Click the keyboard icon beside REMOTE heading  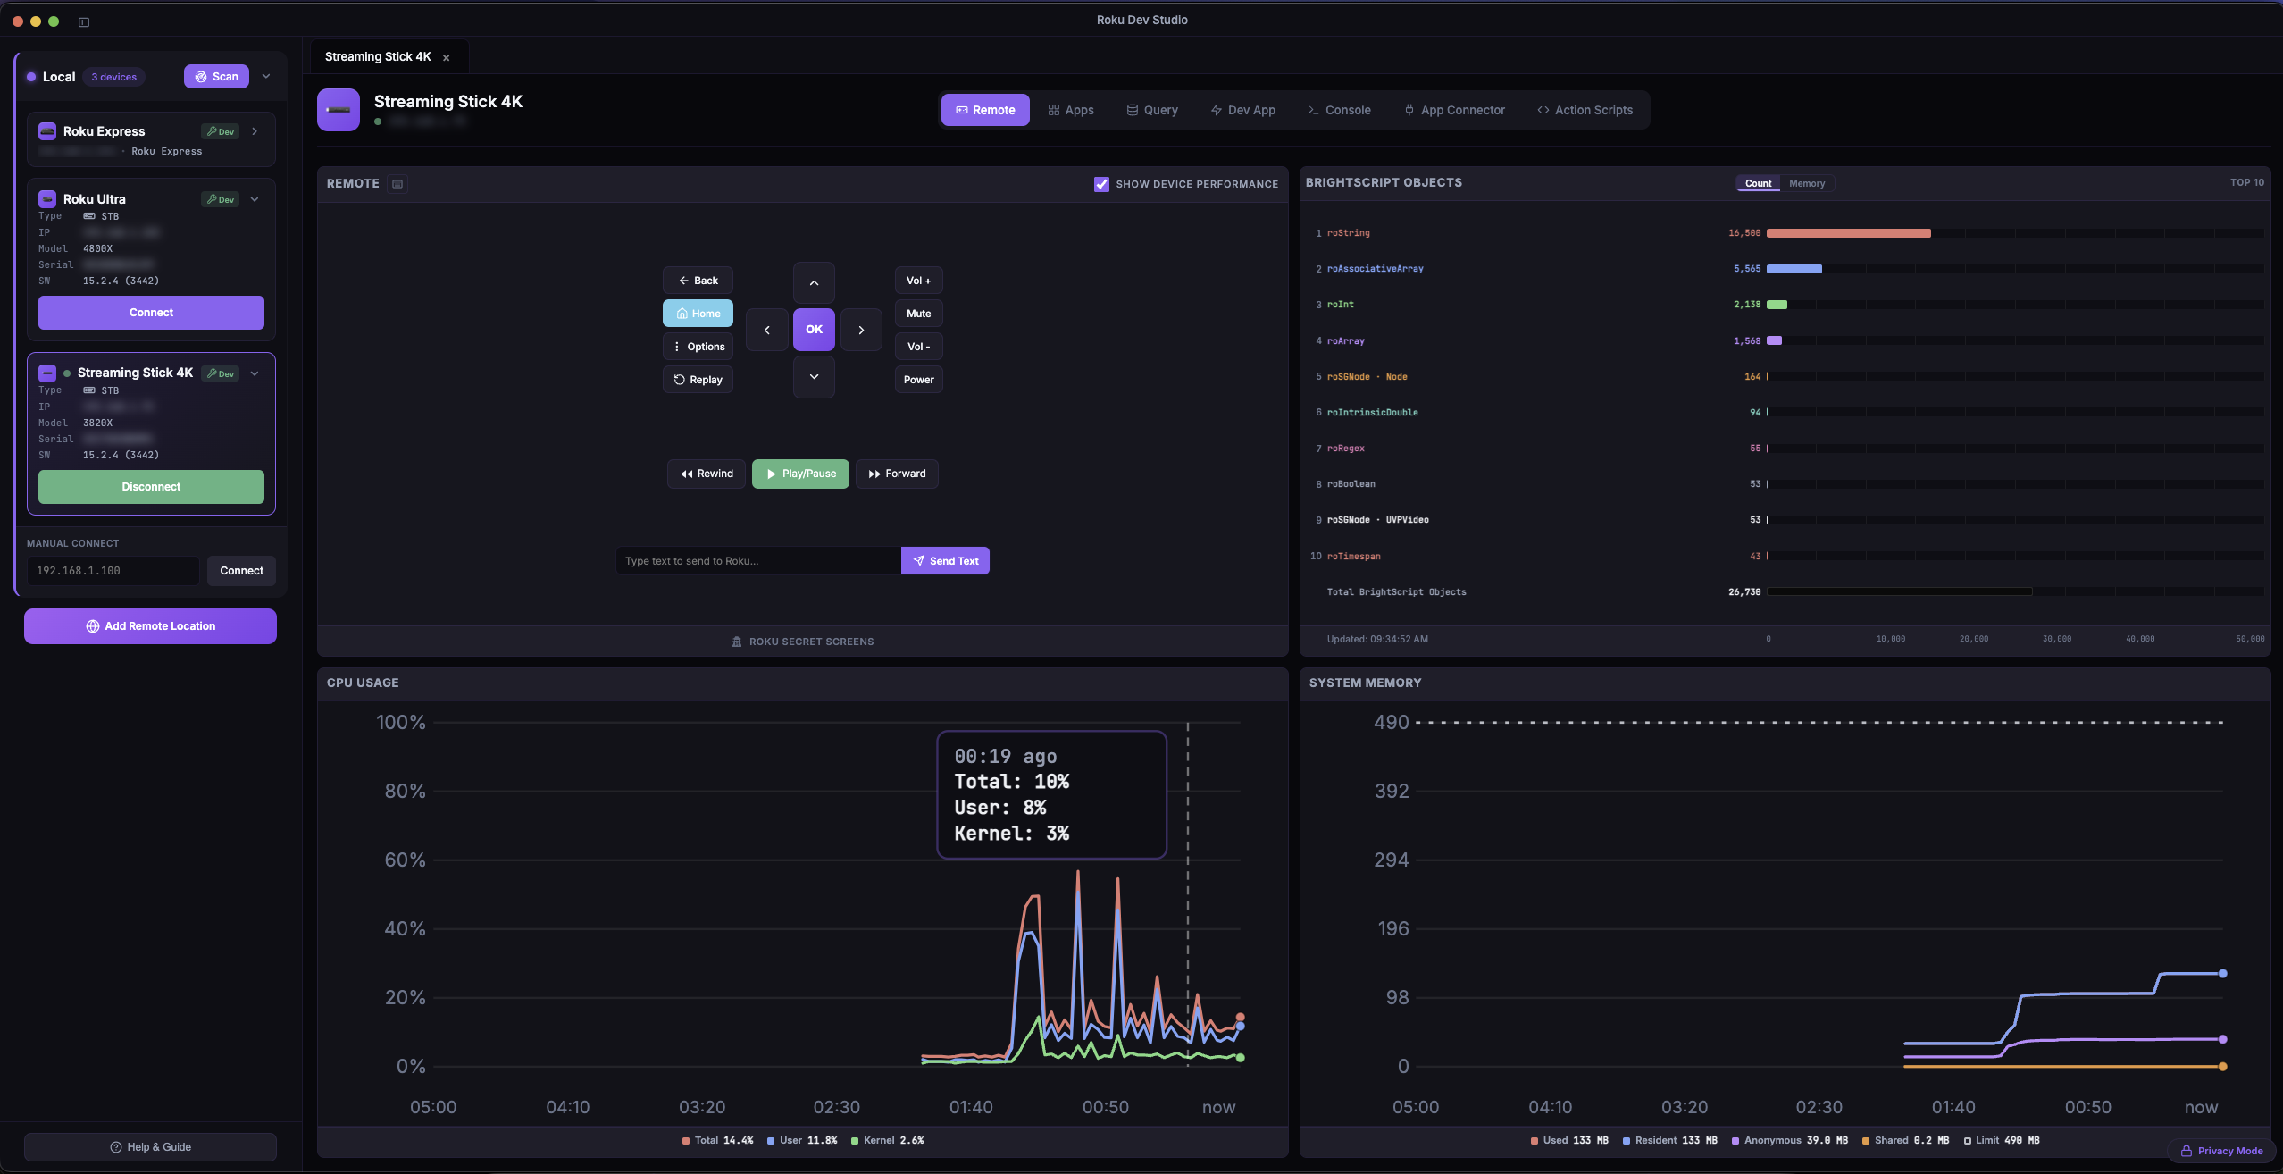tap(398, 184)
